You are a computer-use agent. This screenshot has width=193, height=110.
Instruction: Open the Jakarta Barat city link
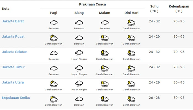coord(13,21)
